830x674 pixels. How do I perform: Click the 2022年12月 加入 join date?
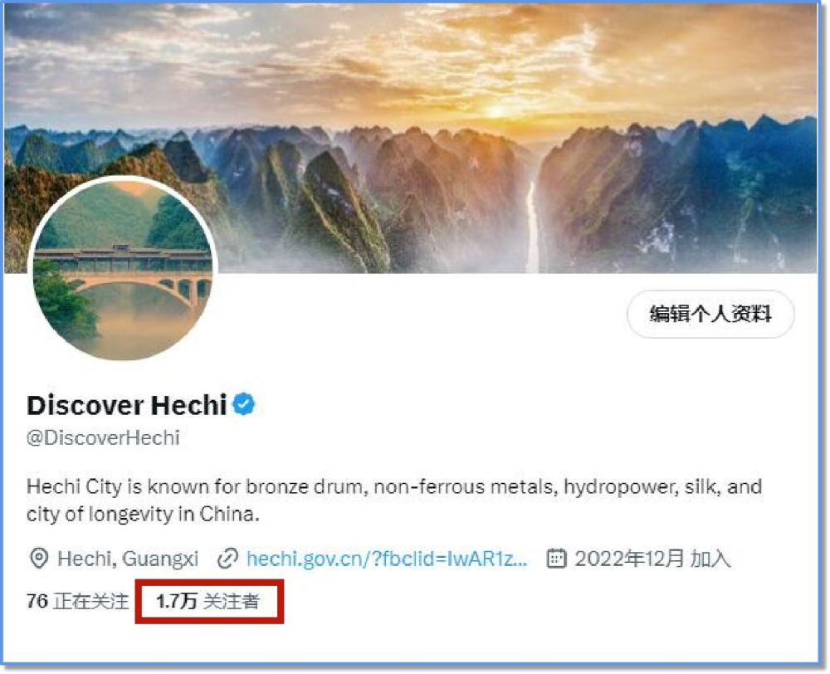(652, 559)
